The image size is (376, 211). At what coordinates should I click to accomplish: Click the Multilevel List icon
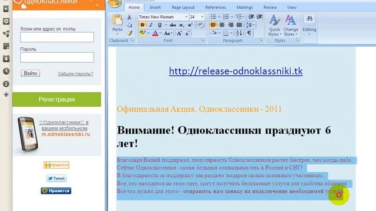click(x=239, y=17)
